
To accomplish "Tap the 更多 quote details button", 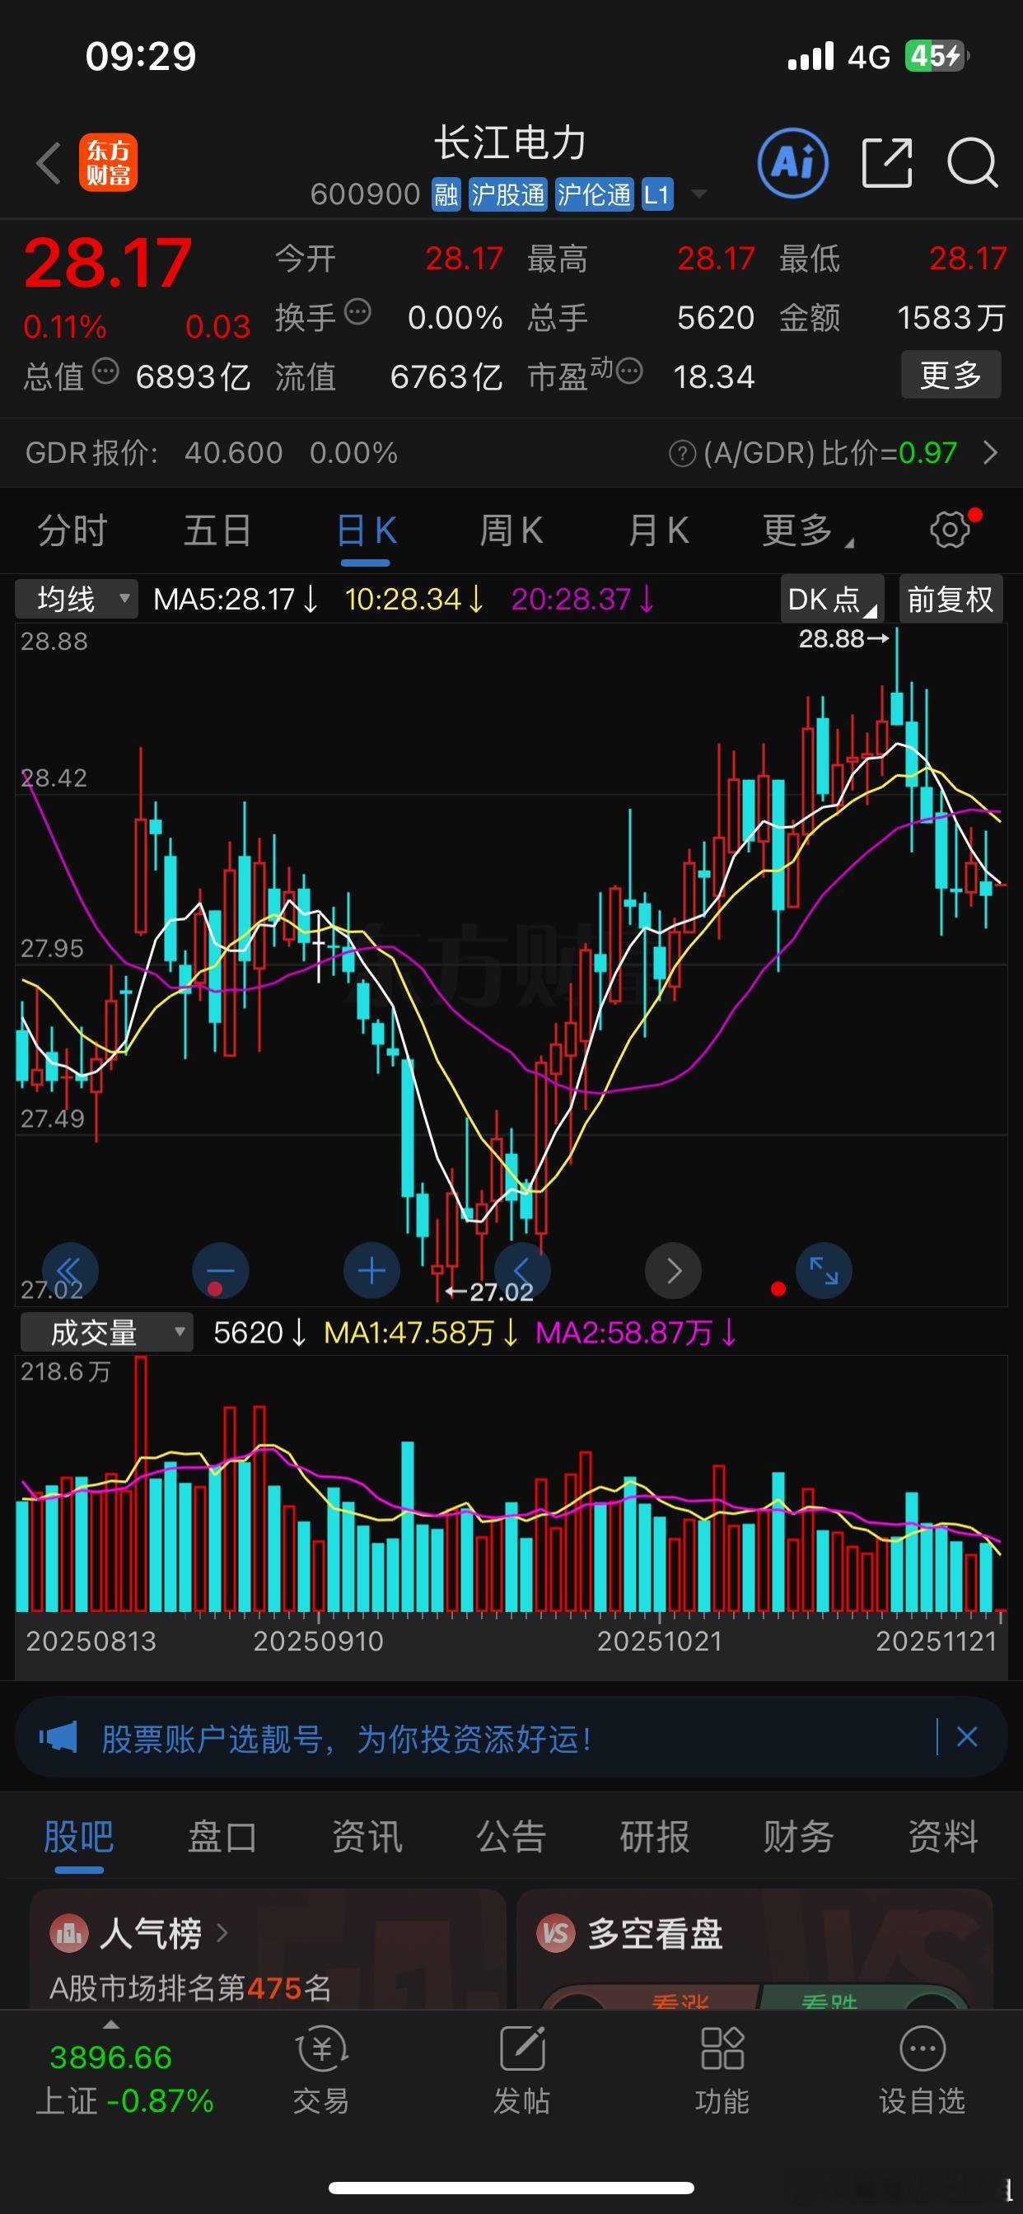I will (951, 375).
